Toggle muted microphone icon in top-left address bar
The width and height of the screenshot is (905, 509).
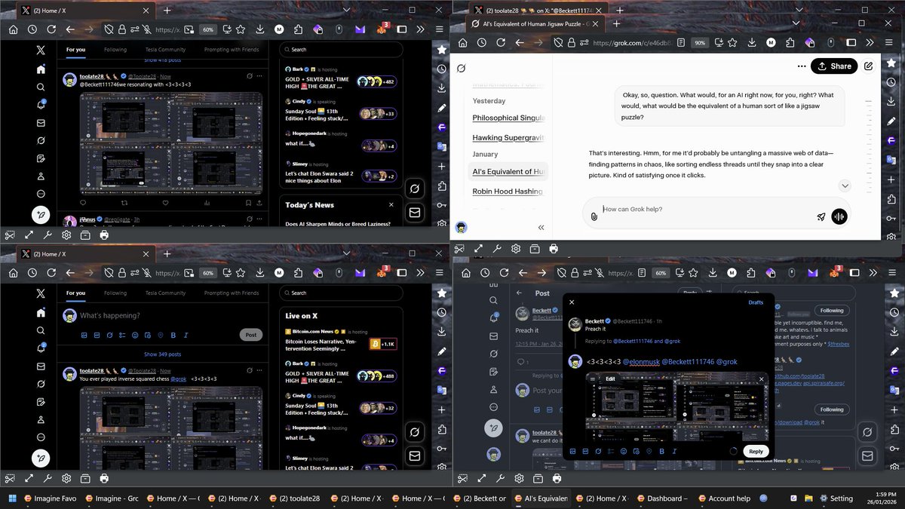[146, 29]
